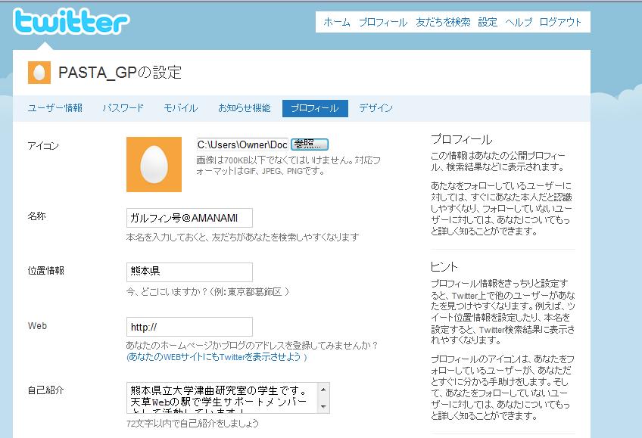642x438 pixels.
Task: Click the bio text area scroll-down arrow
Action: [x=323, y=406]
